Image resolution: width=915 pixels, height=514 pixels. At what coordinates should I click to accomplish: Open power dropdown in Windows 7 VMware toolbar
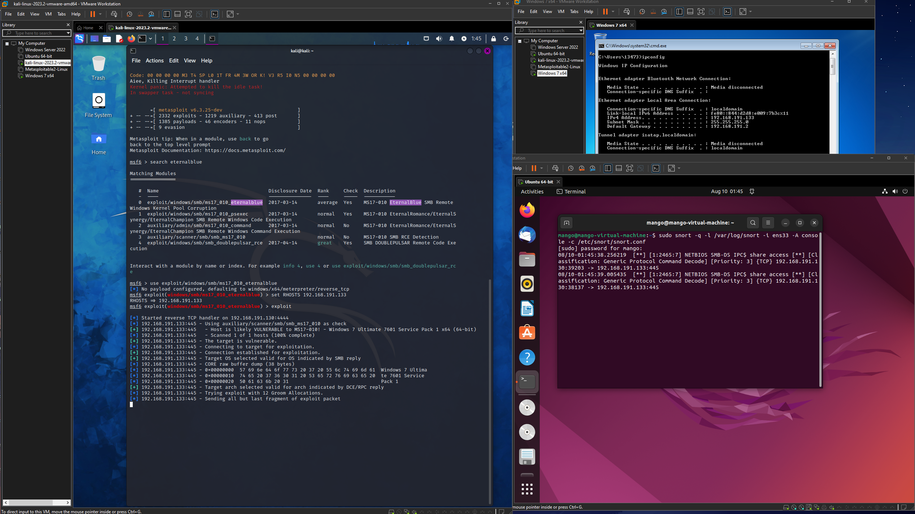(x=613, y=12)
